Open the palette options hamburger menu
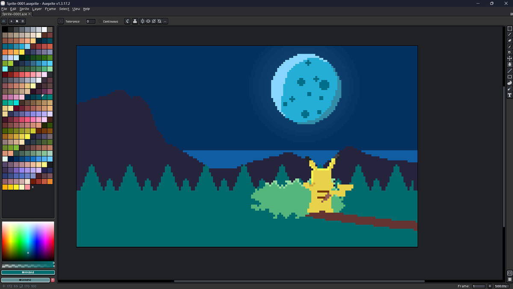 click(x=23, y=21)
